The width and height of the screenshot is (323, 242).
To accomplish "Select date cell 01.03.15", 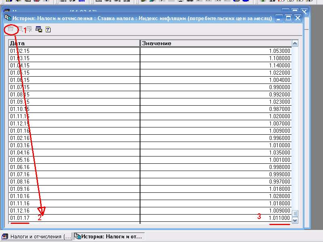I will pos(74,58).
